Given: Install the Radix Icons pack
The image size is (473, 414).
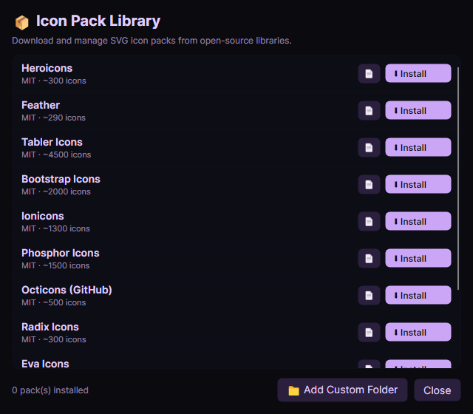Looking at the screenshot, I should tap(418, 332).
